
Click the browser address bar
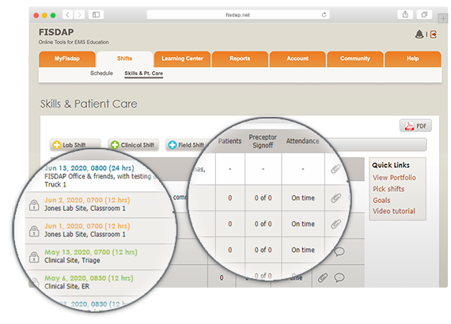[238, 15]
